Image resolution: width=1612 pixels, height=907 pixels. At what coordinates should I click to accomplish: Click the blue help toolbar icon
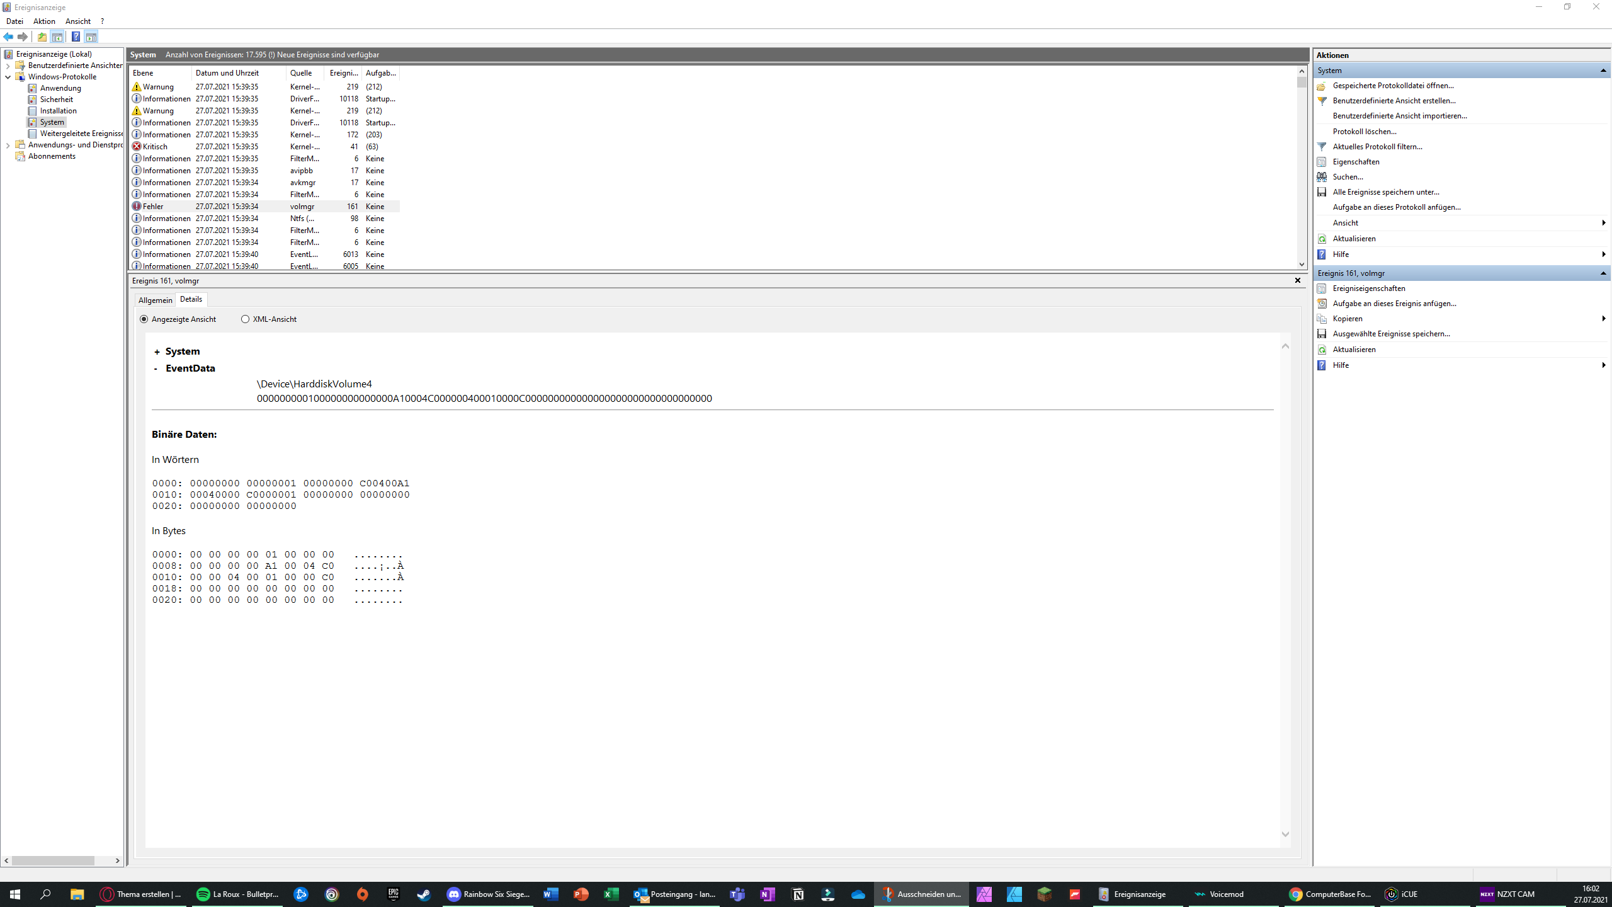tap(76, 37)
